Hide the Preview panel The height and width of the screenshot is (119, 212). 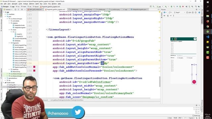[x=199, y=10]
